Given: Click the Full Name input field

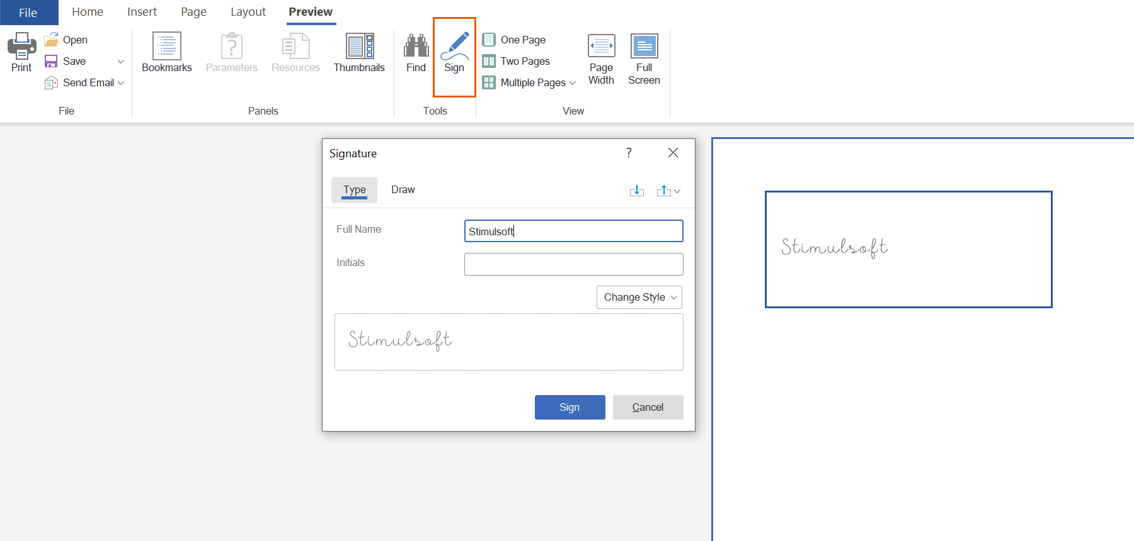Looking at the screenshot, I should (x=574, y=231).
